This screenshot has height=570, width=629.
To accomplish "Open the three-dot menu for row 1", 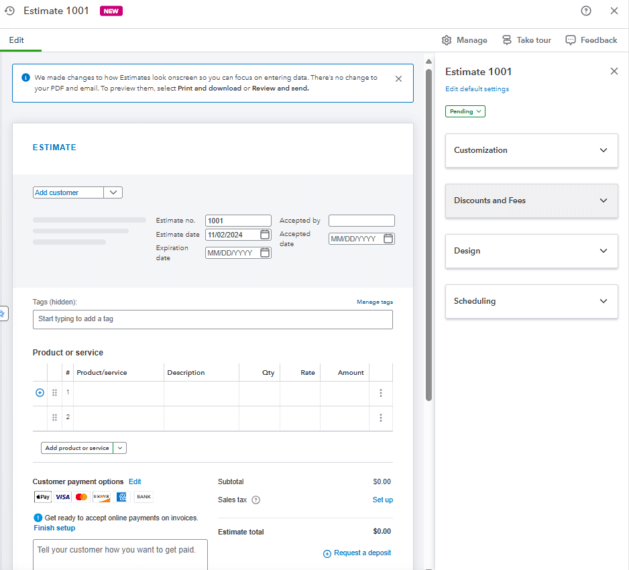I will [x=381, y=393].
